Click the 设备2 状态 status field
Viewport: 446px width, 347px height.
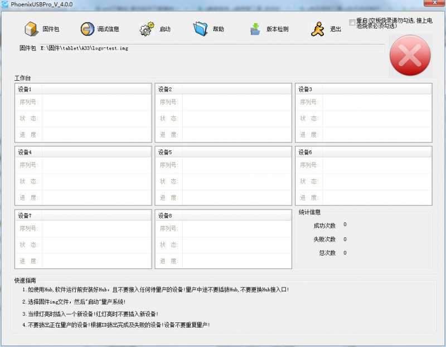236,119
